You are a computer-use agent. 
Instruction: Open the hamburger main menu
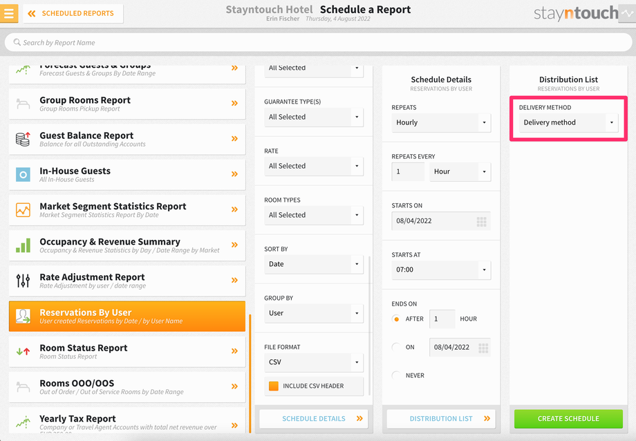(x=8, y=13)
